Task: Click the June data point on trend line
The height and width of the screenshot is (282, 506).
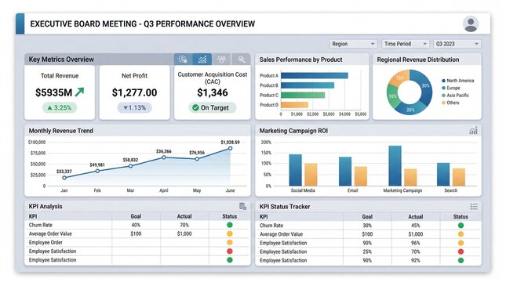Action: coord(230,148)
